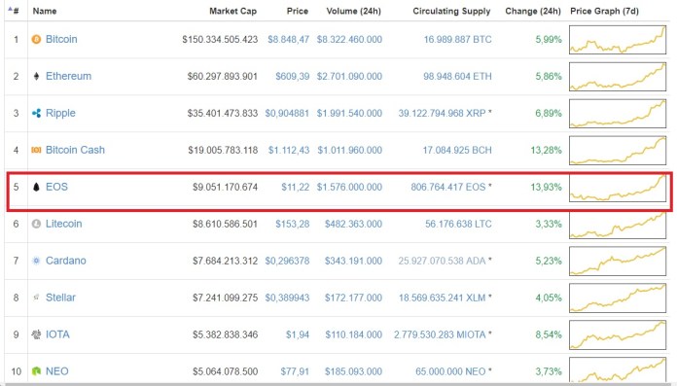
Task: Click the Ethereum diamond logo icon
Action: (36, 77)
